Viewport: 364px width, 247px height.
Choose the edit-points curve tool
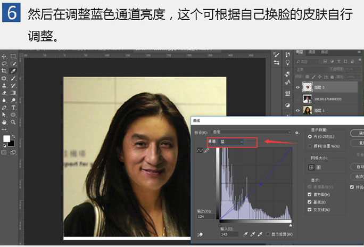click(x=200, y=151)
